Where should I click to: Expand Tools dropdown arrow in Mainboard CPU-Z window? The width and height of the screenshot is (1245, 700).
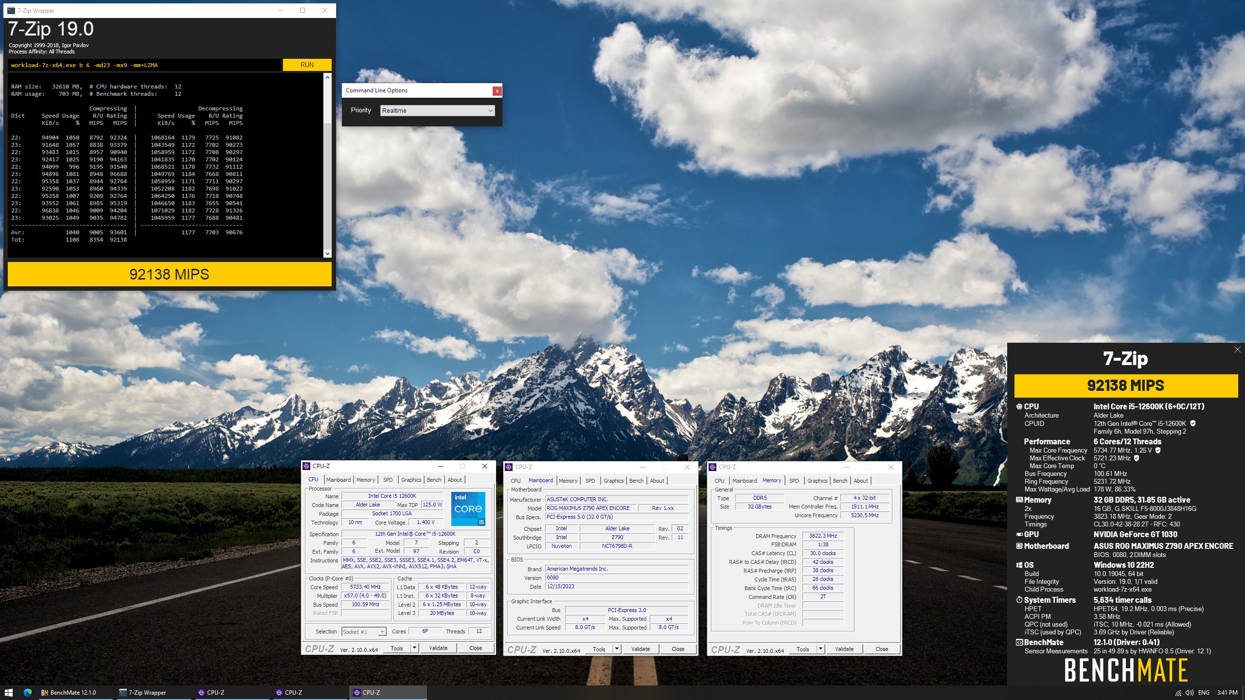pos(617,649)
